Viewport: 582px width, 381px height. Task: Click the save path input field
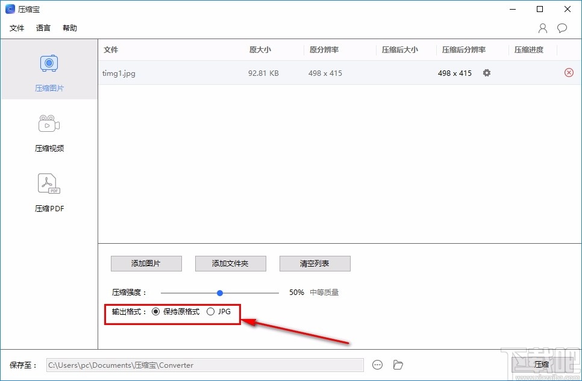click(205, 365)
